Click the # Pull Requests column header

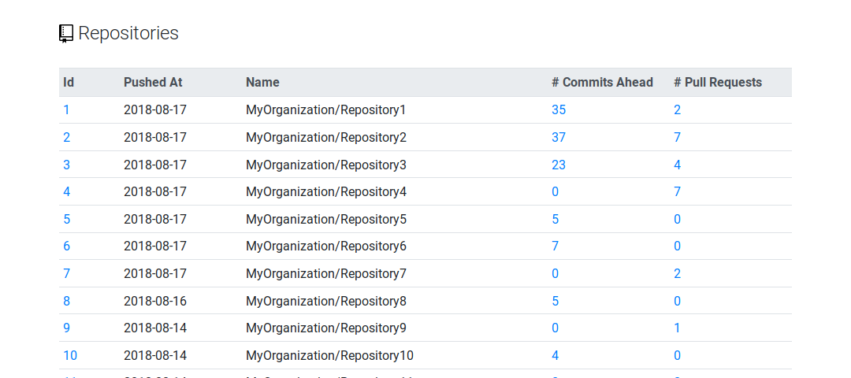[x=718, y=83]
